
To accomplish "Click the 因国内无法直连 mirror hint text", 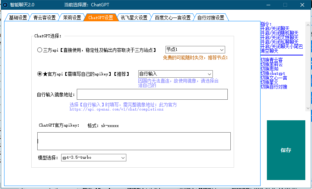I will [x=178, y=83].
